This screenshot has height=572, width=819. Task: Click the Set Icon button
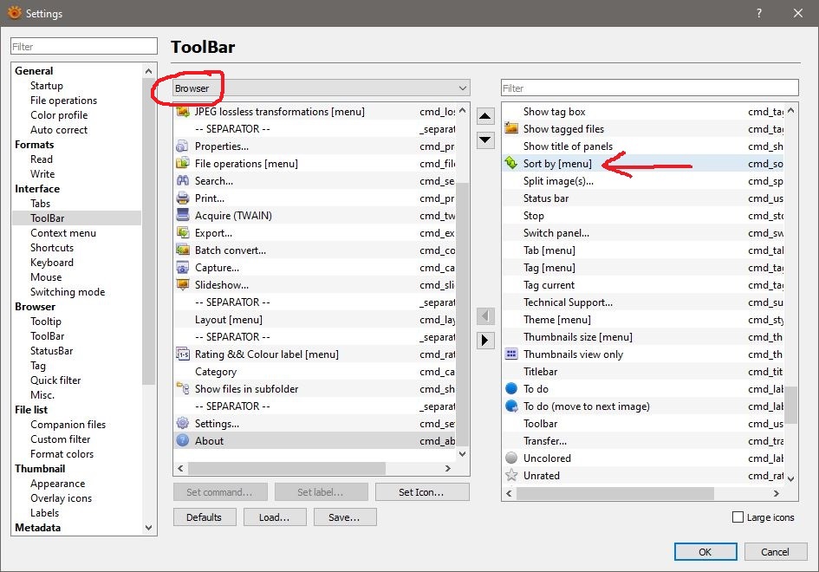(x=422, y=492)
